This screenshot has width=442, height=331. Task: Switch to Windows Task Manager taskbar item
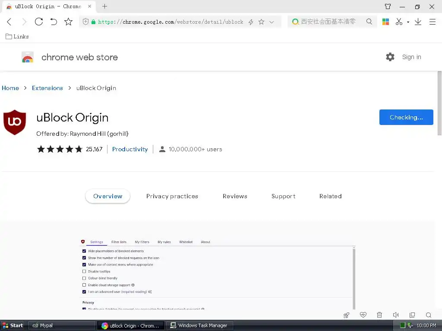coord(199,325)
